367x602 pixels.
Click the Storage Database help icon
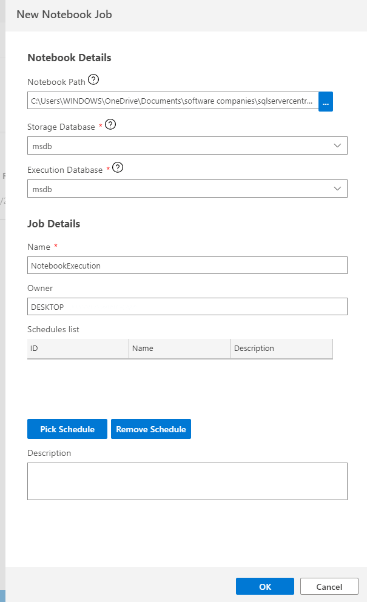point(110,124)
